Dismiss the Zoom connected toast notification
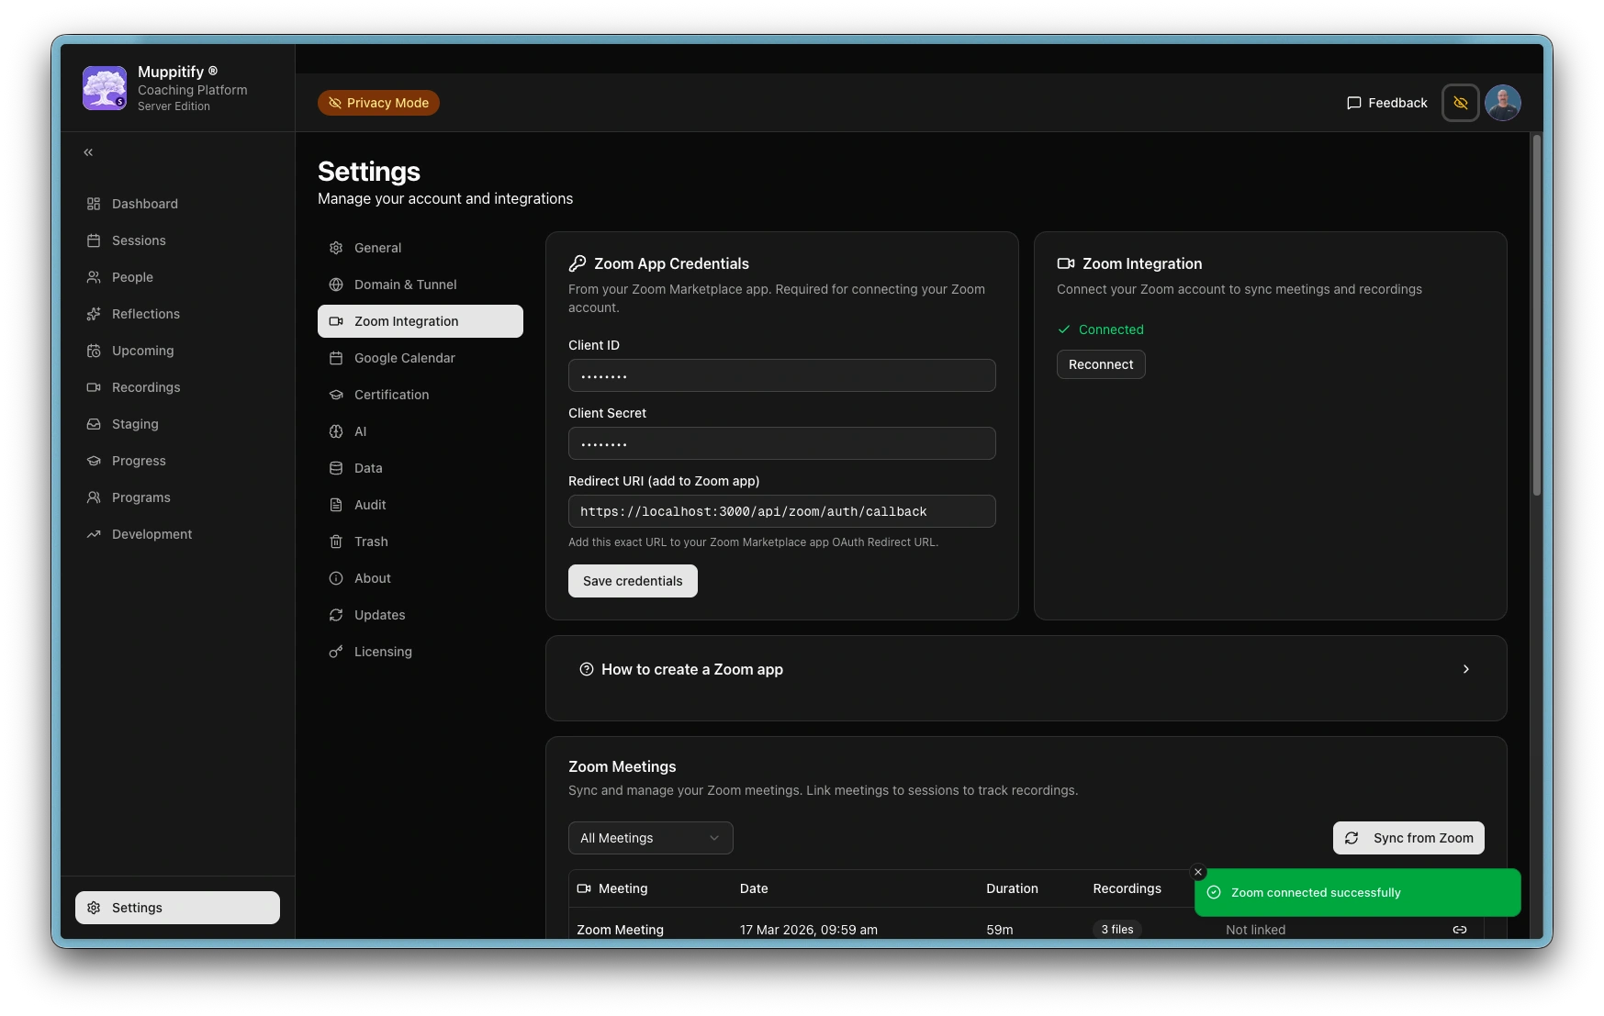Image resolution: width=1604 pixels, height=1016 pixels. tap(1197, 872)
